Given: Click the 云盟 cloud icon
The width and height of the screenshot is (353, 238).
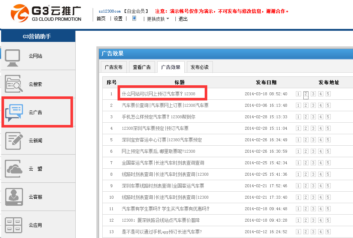Looking at the screenshot, I should point(14,169).
